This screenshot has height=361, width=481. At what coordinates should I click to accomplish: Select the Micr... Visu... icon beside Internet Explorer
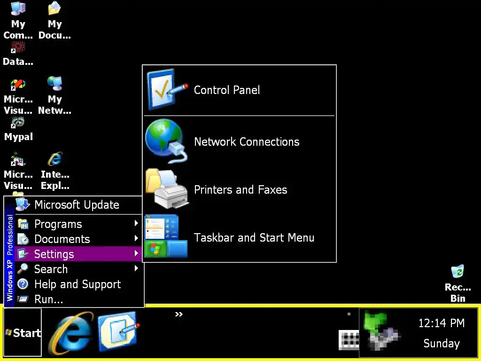[x=18, y=171]
